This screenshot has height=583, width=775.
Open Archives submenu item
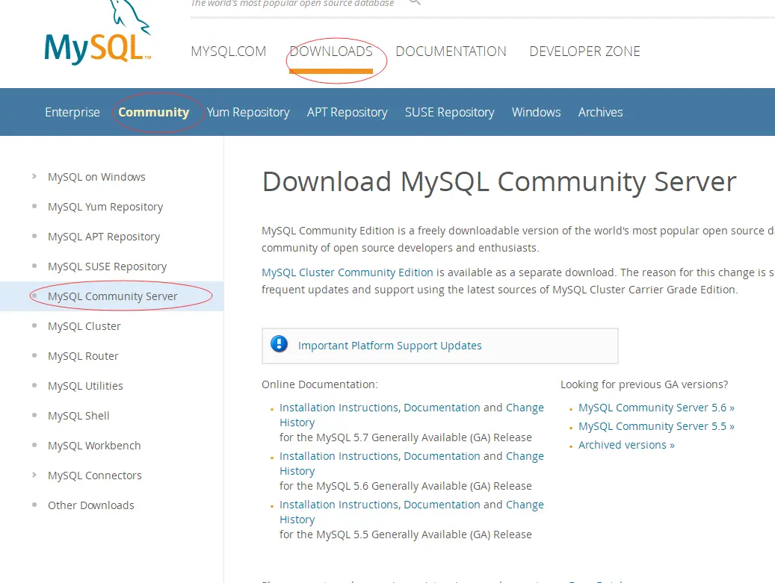[x=601, y=112]
